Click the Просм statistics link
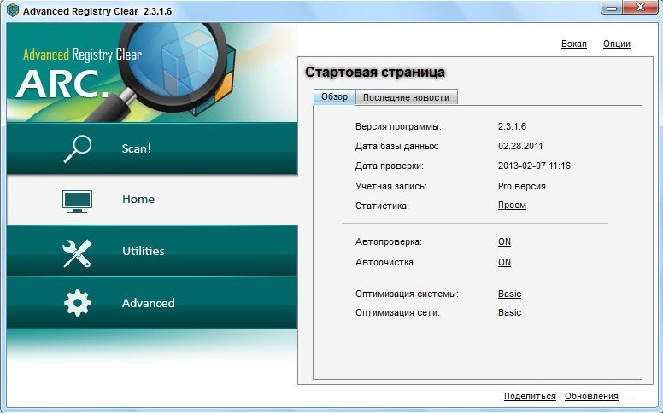Screen dimensions: 663x413 pyautogui.click(x=512, y=206)
